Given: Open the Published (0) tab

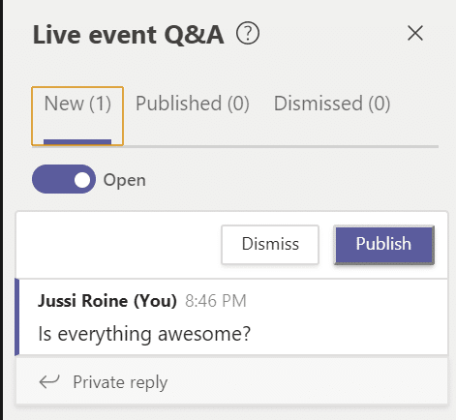Looking at the screenshot, I should (193, 104).
